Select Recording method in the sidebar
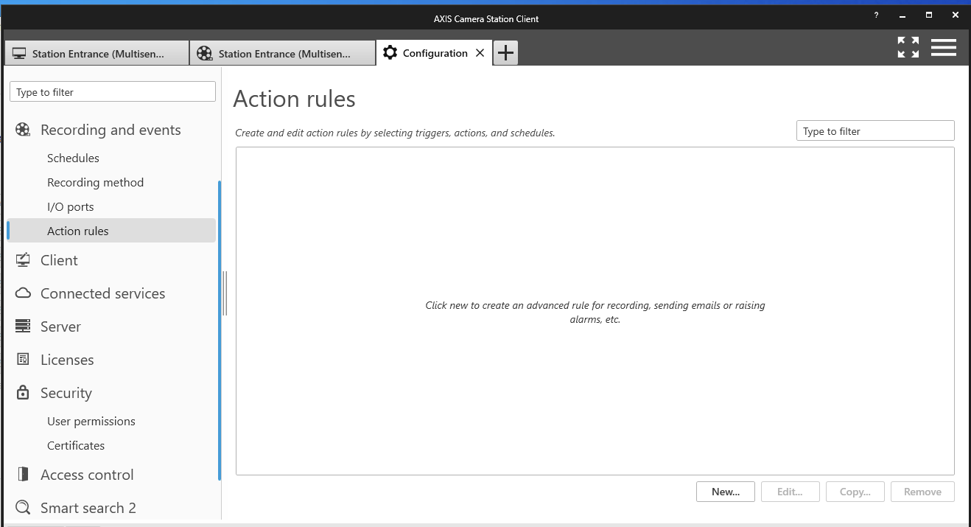 [x=95, y=182]
